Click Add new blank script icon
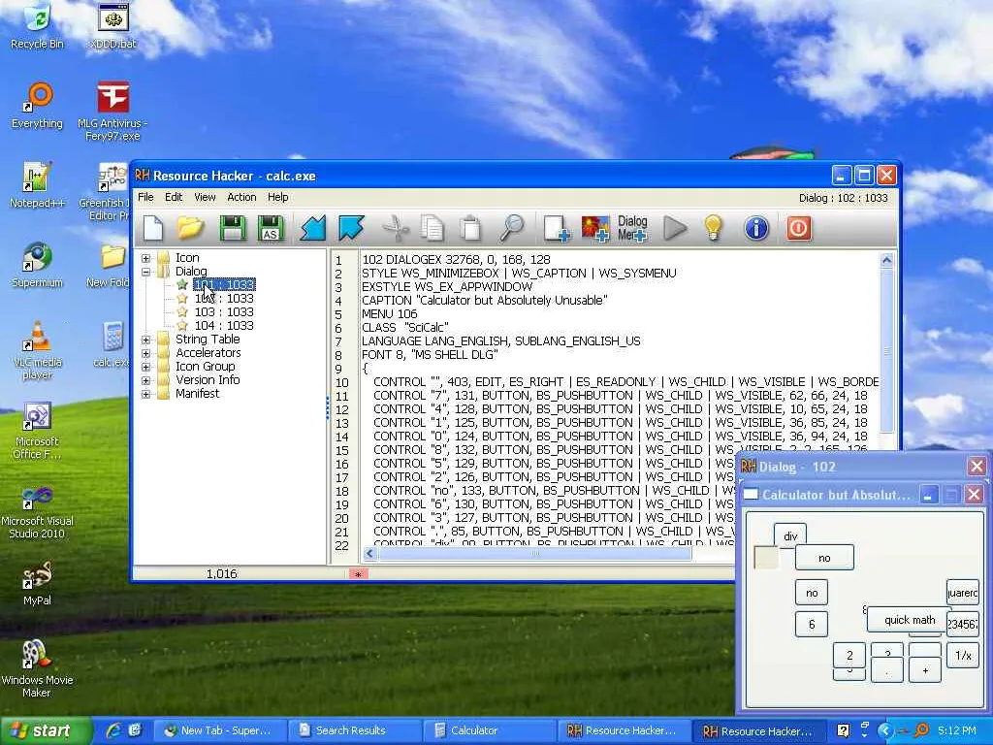The width and height of the screenshot is (993, 745). [556, 228]
